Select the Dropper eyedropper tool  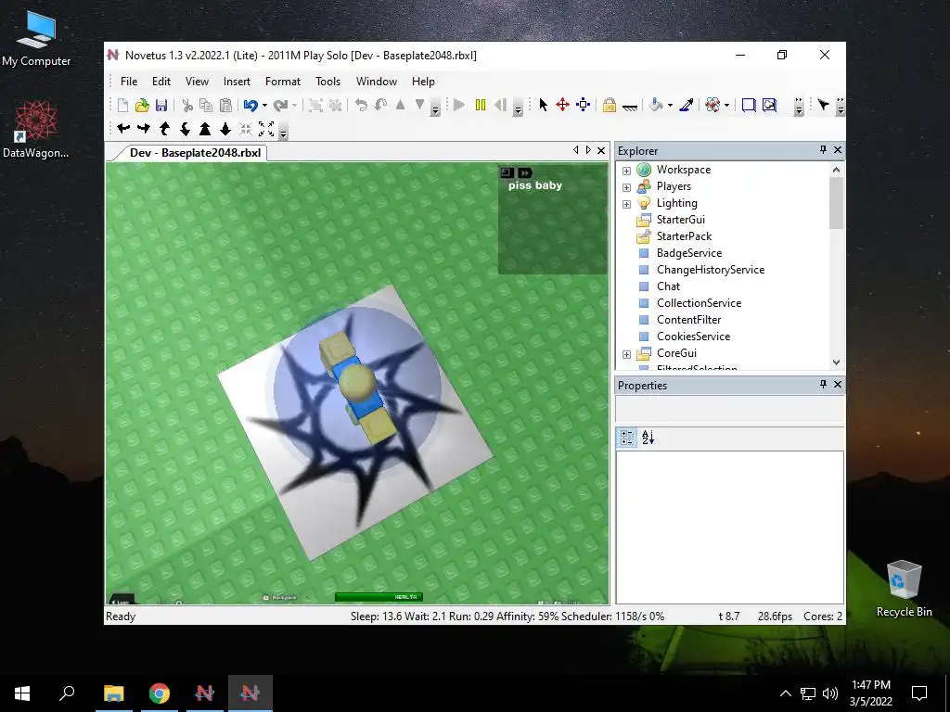click(687, 106)
